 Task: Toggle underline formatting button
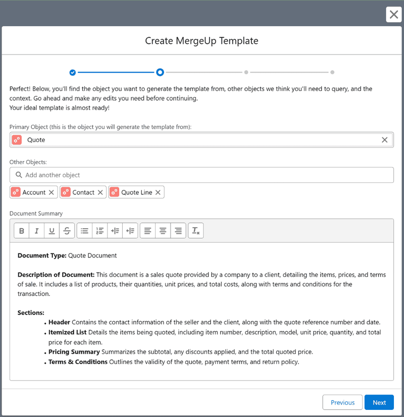(52, 231)
